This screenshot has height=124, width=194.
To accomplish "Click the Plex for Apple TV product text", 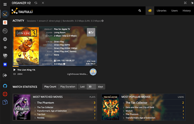I will pos(62,29).
